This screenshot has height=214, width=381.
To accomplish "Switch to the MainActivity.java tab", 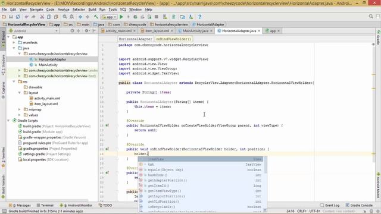I will [x=195, y=31].
